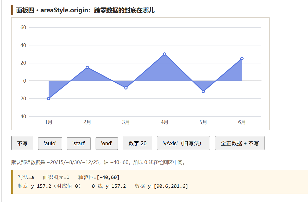This screenshot has height=202, width=308.
Task: Click the 4月 peak data point
Action: [165, 54]
